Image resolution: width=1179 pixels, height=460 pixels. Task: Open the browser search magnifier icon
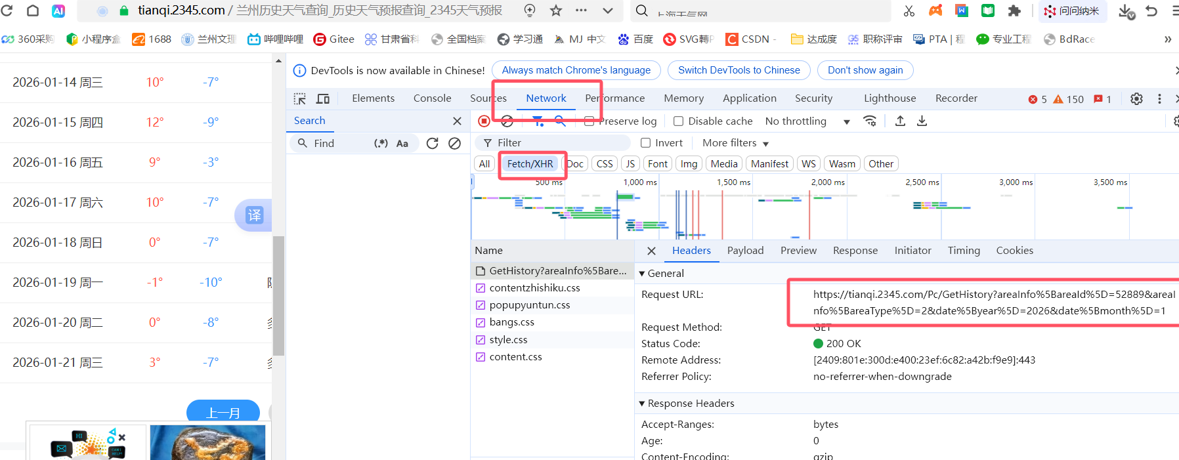642,10
